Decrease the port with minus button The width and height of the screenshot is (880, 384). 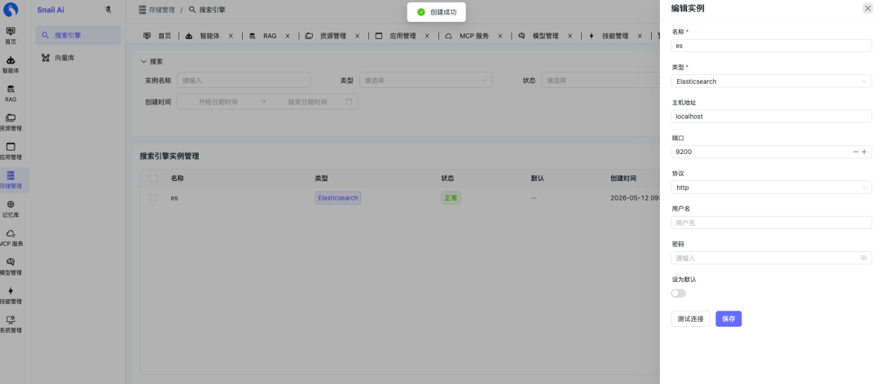(856, 152)
